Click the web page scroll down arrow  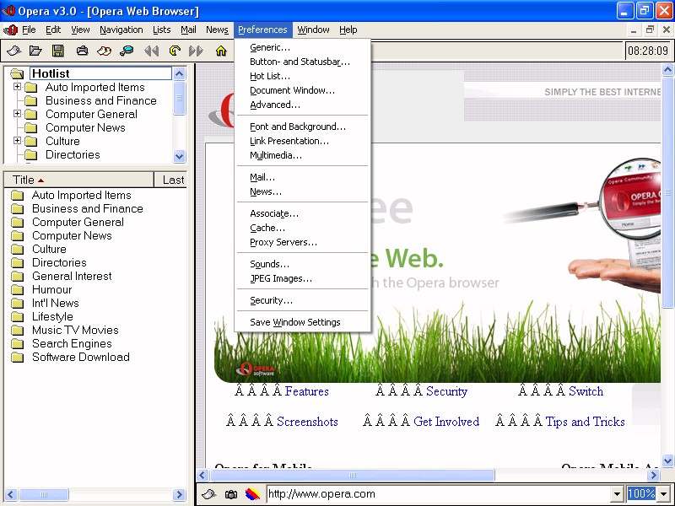click(667, 460)
